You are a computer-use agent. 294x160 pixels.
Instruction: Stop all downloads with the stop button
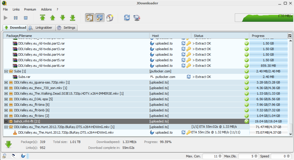(26, 18)
